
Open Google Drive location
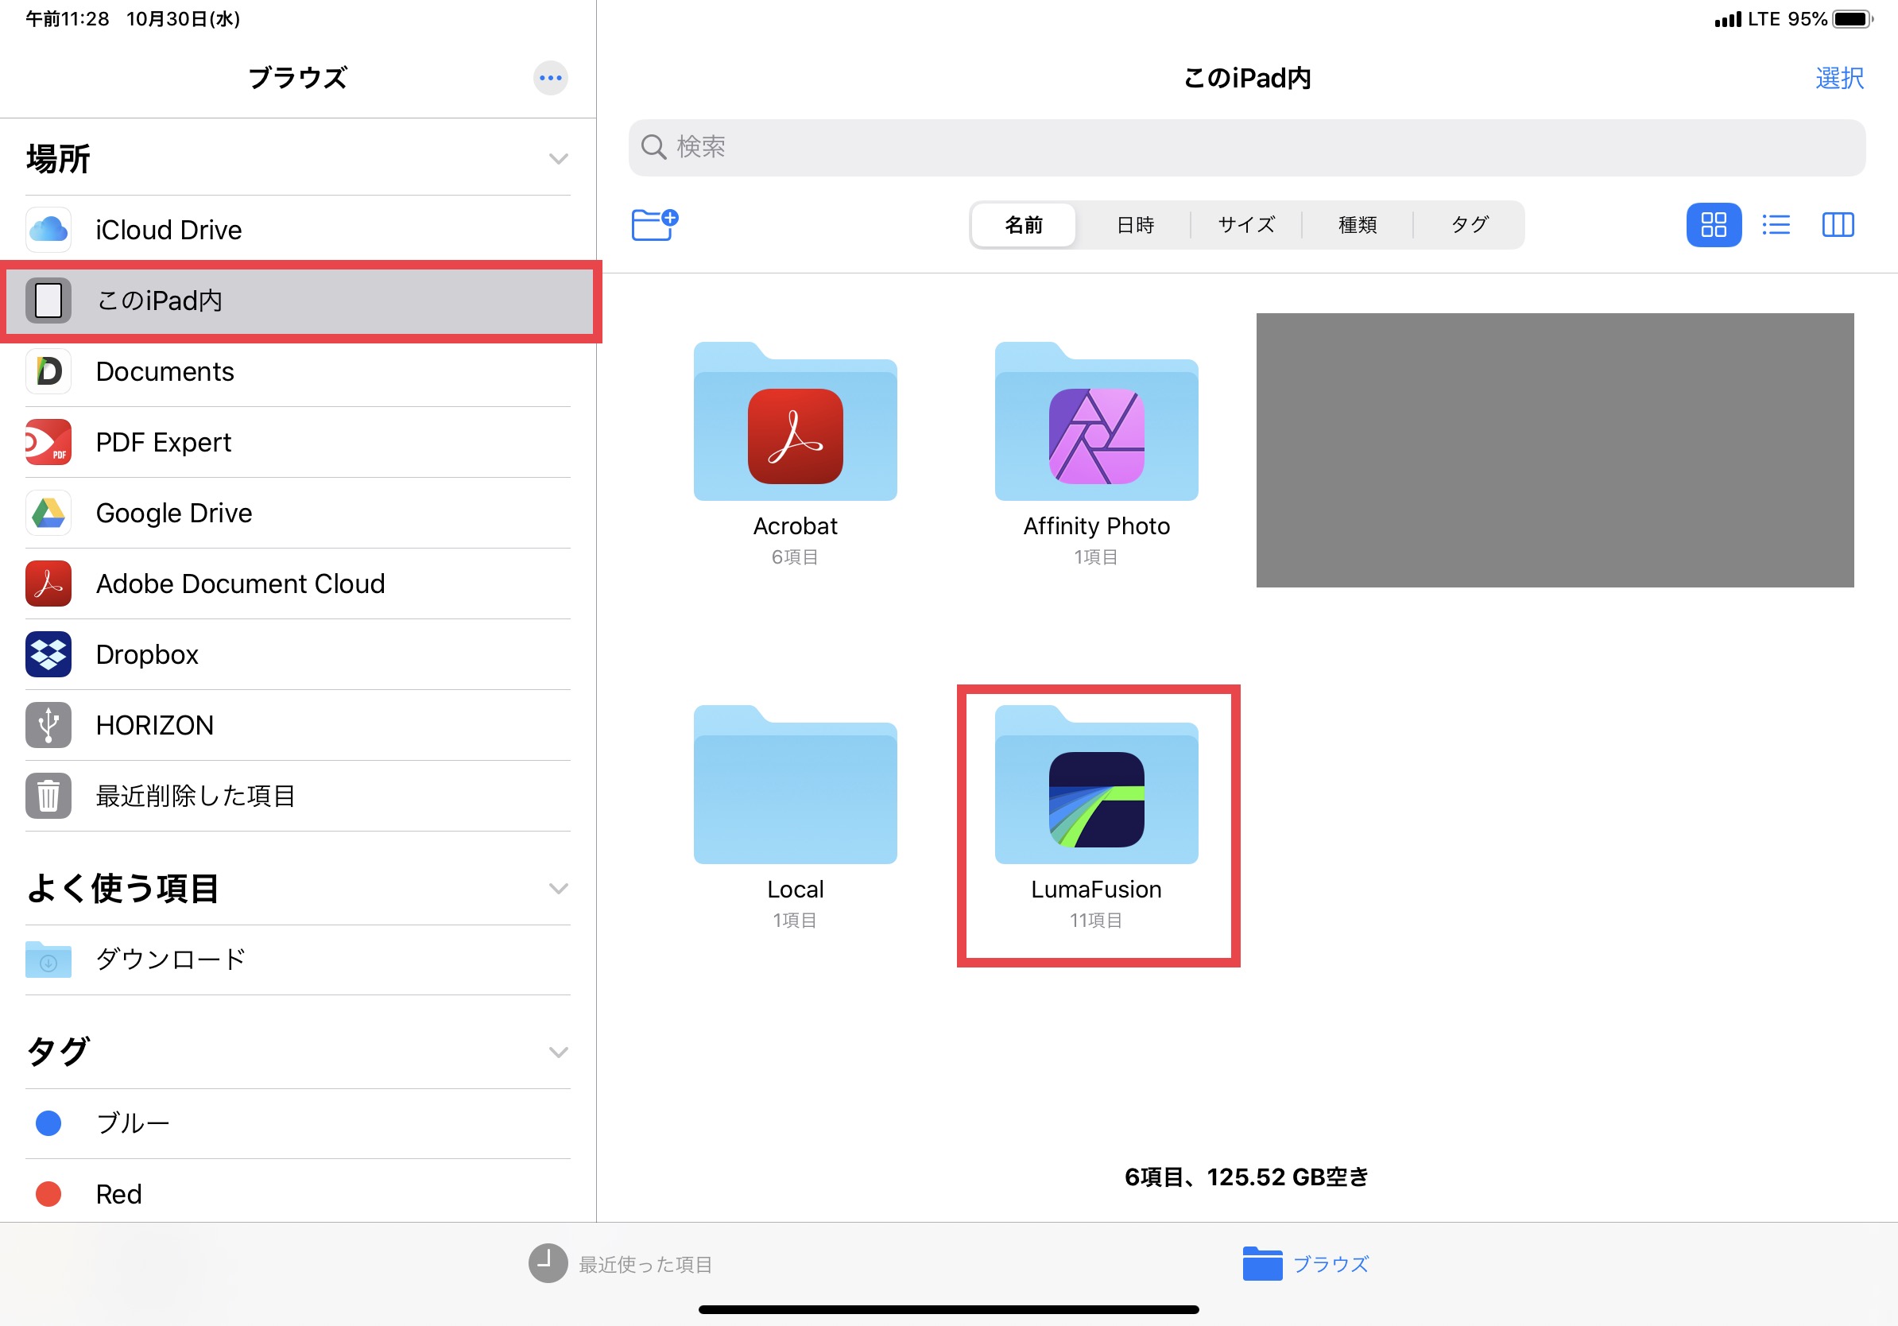[173, 514]
